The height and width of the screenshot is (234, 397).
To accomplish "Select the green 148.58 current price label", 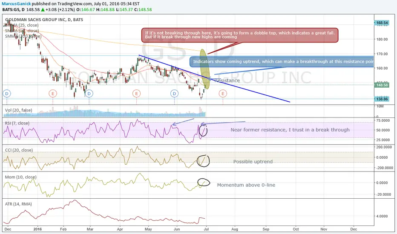I will tap(382, 85).
